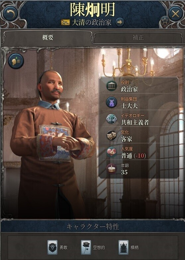Viewport: 185px width, 260px height.
Task: Select the 勇敢 lion trait card
Action: click(x=52, y=247)
